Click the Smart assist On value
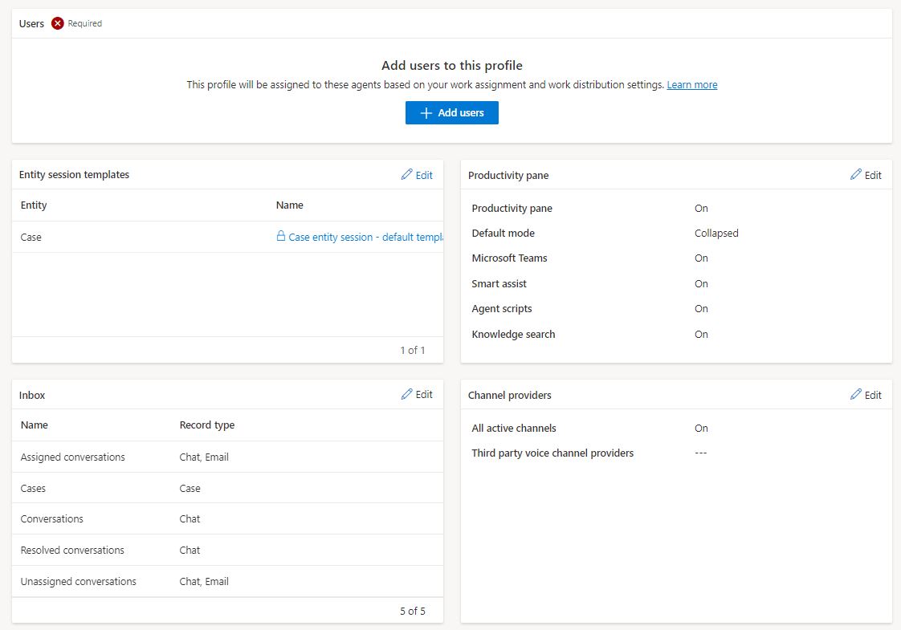The height and width of the screenshot is (630, 901). click(x=701, y=283)
